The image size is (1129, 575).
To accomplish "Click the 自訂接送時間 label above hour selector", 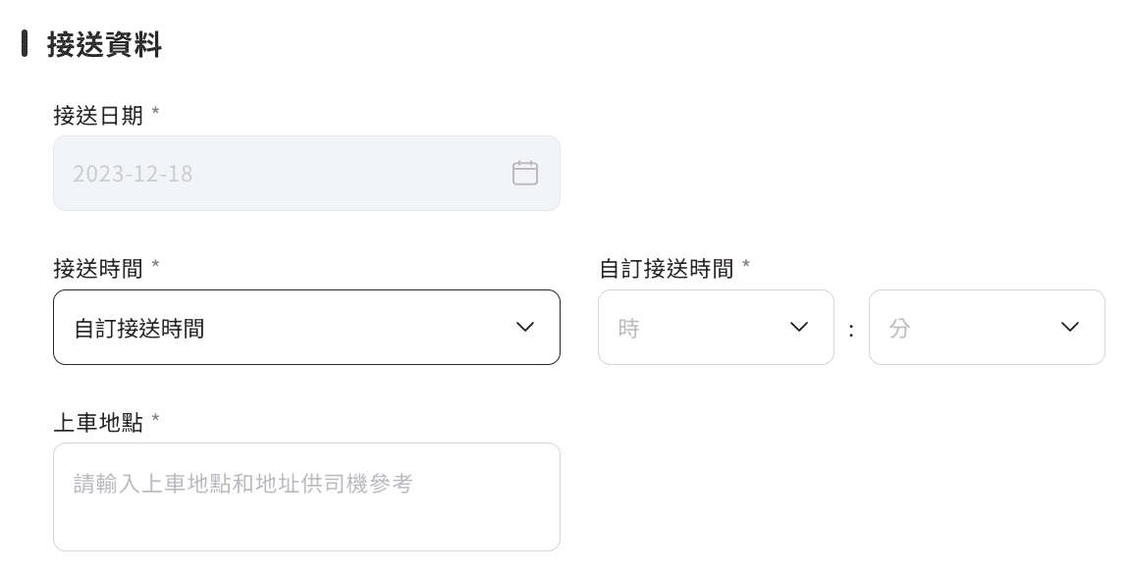I will click(666, 269).
